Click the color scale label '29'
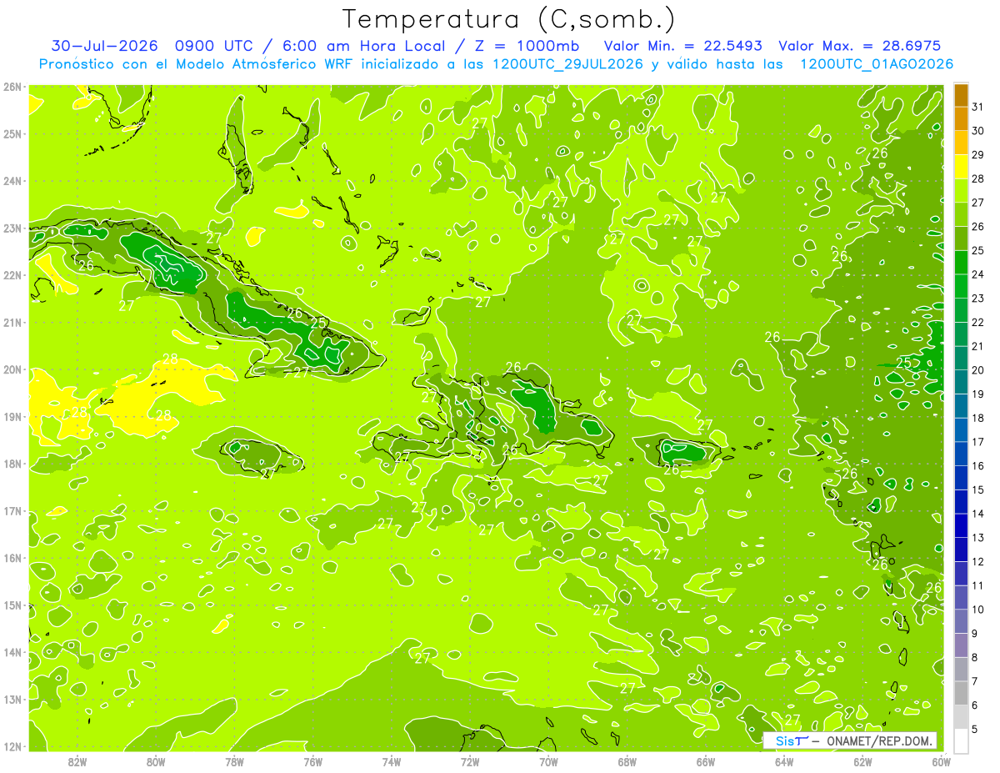Viewport: 1000px width, 773px height. pos(977,155)
